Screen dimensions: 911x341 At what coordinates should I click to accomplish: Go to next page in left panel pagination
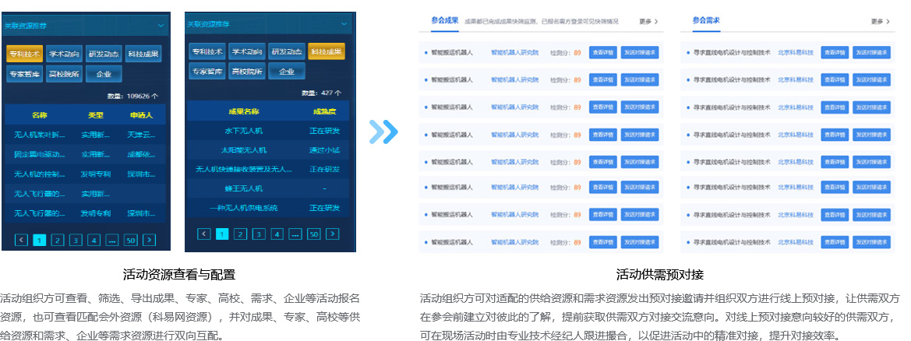point(150,240)
